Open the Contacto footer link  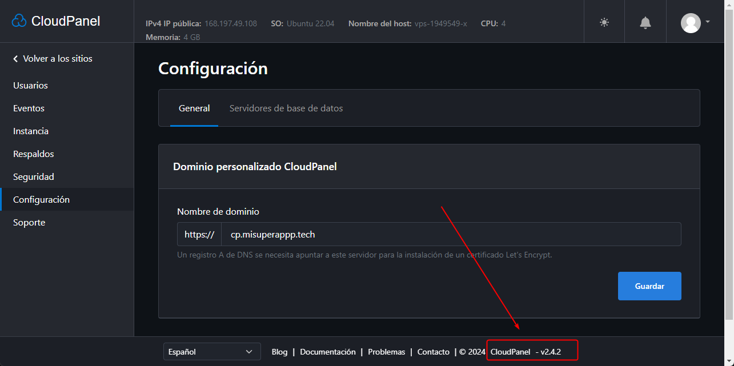(434, 352)
